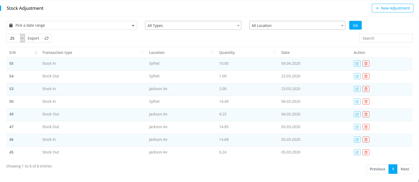Click edit icon for adjustment 55
The image size is (419, 182).
(x=357, y=64)
